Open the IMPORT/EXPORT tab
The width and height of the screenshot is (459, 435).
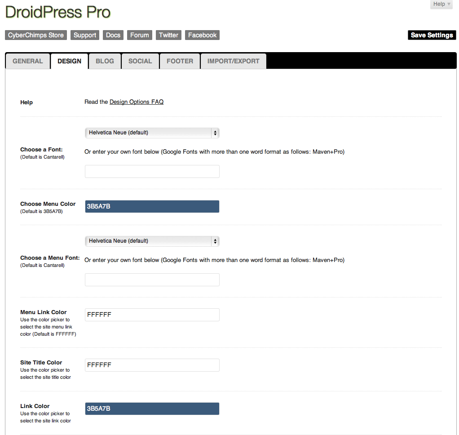pyautogui.click(x=233, y=61)
